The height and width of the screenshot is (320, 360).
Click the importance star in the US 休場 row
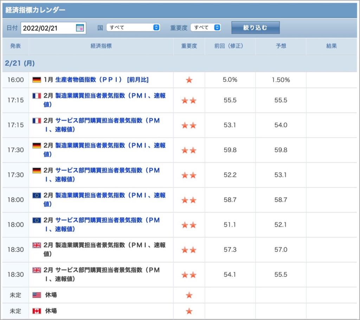189,295
